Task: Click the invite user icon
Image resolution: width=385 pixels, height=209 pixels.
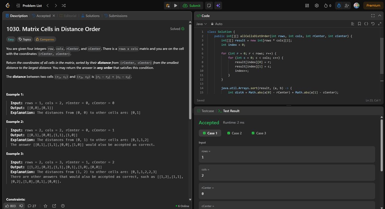Action: (x=347, y=5)
